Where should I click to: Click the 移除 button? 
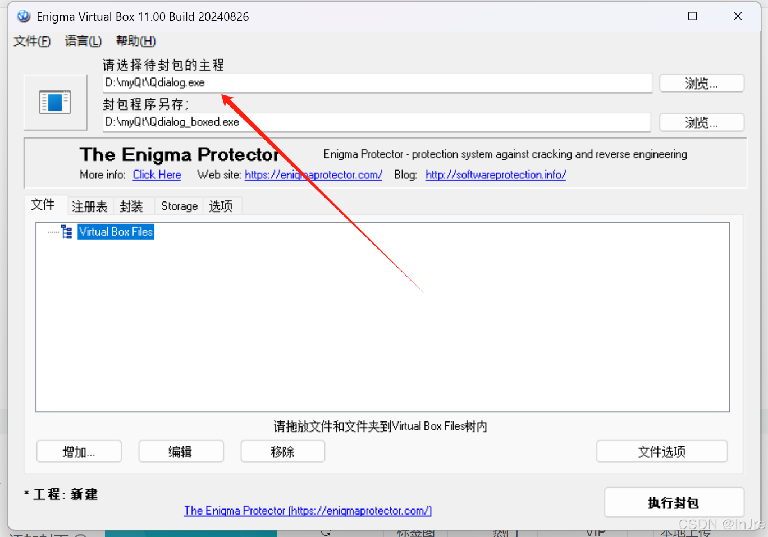[283, 452]
